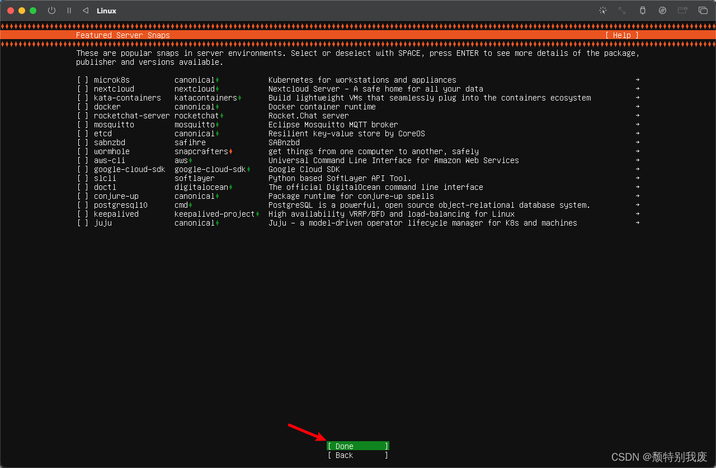
Task: Click the left-pointing triangle toolbar icon
Action: point(85,11)
